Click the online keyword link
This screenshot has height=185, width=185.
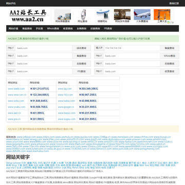click(57, 168)
